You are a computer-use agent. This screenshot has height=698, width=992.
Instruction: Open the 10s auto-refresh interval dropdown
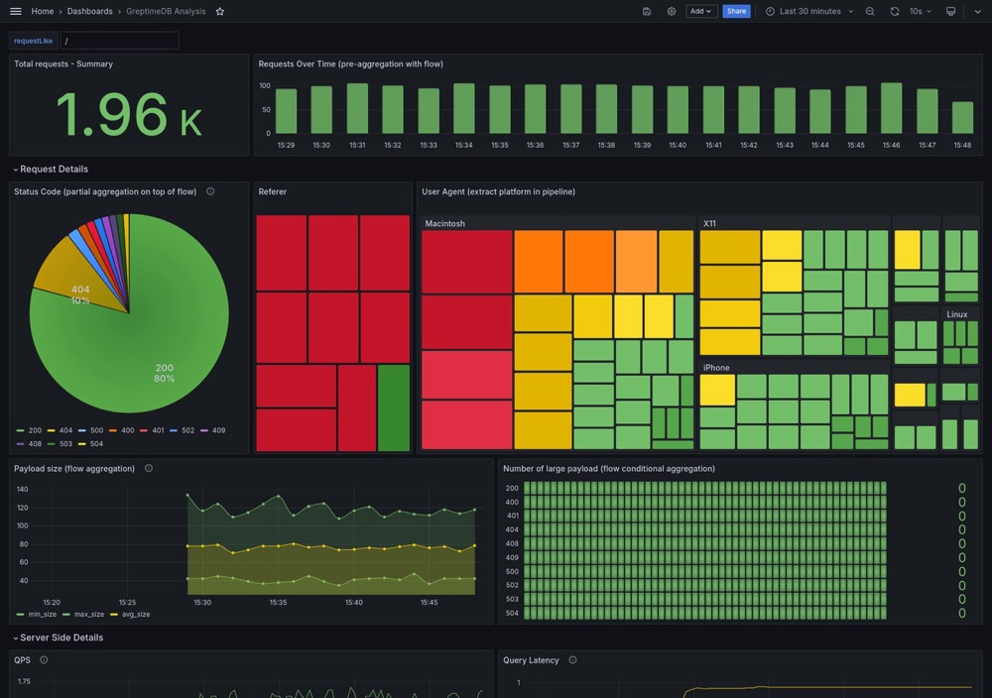coord(921,11)
